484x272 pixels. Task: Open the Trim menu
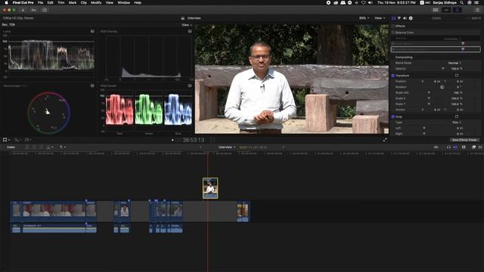(61, 2)
